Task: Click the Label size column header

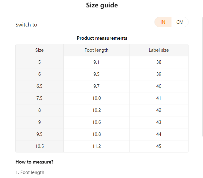Action: pyautogui.click(x=159, y=50)
